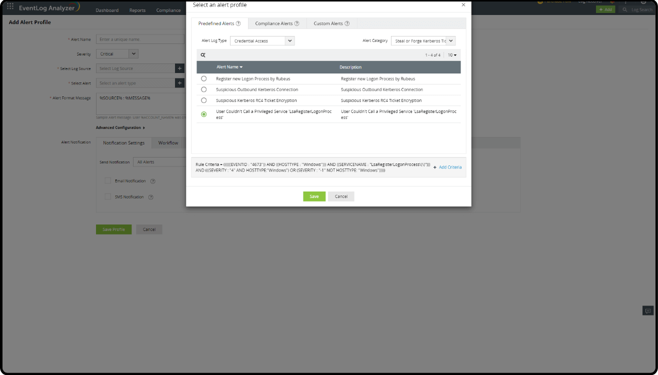Click the Alert Name input field
This screenshot has height=375, width=658.
(x=141, y=39)
